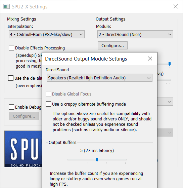183x188 pixels.
Task: Click the '5 (27 ms latency)' text
Action: (x=97, y=150)
